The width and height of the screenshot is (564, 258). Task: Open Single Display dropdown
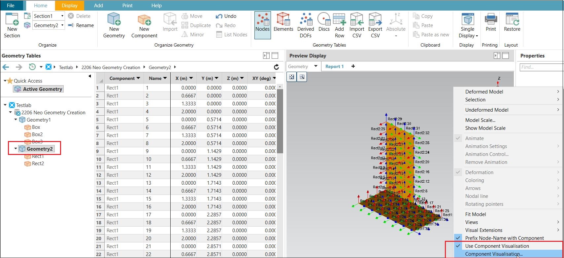[x=468, y=25]
